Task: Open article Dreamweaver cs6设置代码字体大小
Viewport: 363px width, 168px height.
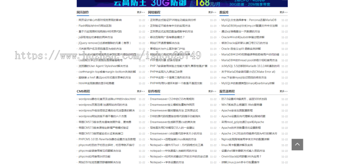Action: coord(176,134)
